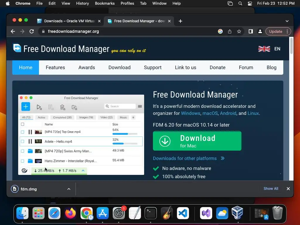Click the UK flag language icon
Viewport: 300px width, 225px height.
click(x=264, y=49)
